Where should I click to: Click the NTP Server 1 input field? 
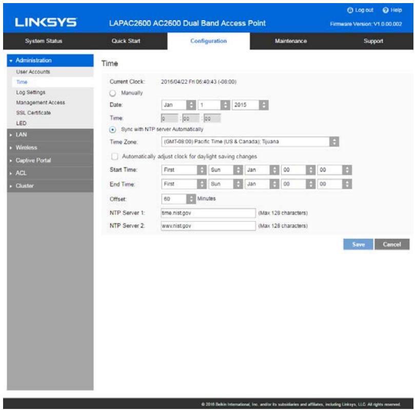pos(208,213)
